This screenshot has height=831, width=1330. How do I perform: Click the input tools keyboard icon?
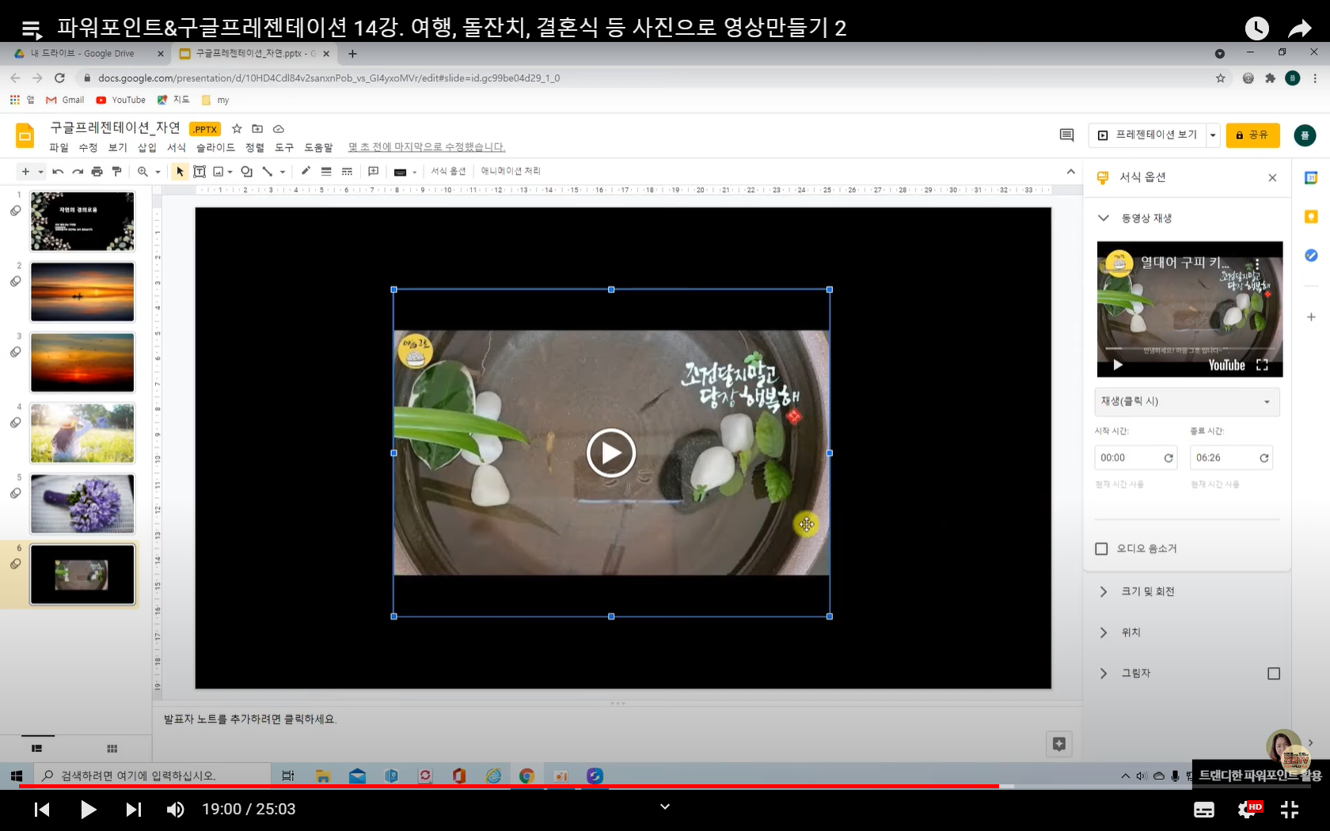pos(400,172)
